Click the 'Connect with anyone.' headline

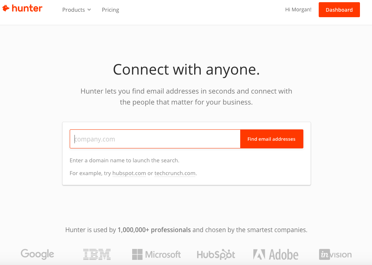[x=186, y=69]
